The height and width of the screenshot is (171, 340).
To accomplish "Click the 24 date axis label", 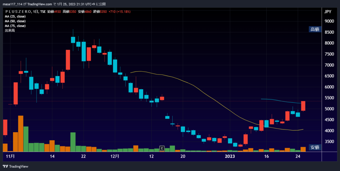I will tap(298, 156).
